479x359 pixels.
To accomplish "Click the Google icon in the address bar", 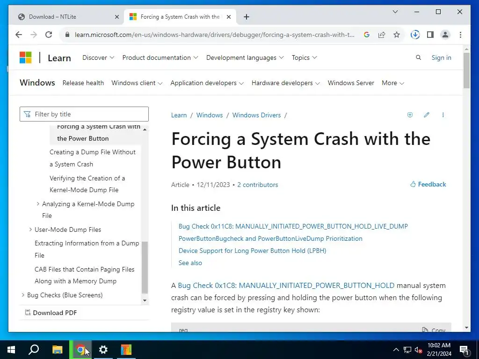I will pos(367,35).
